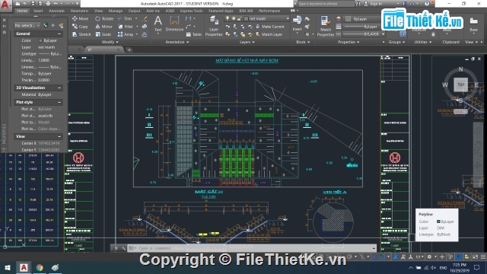Click the keyword search field

point(326,4)
